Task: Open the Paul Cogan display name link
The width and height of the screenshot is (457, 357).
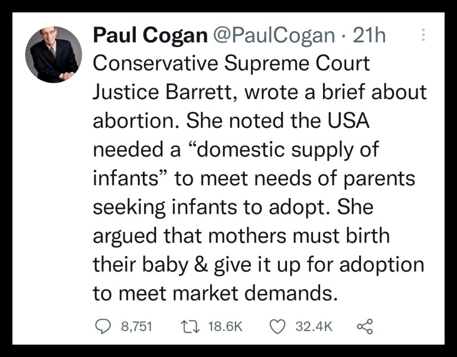Action: coord(148,37)
